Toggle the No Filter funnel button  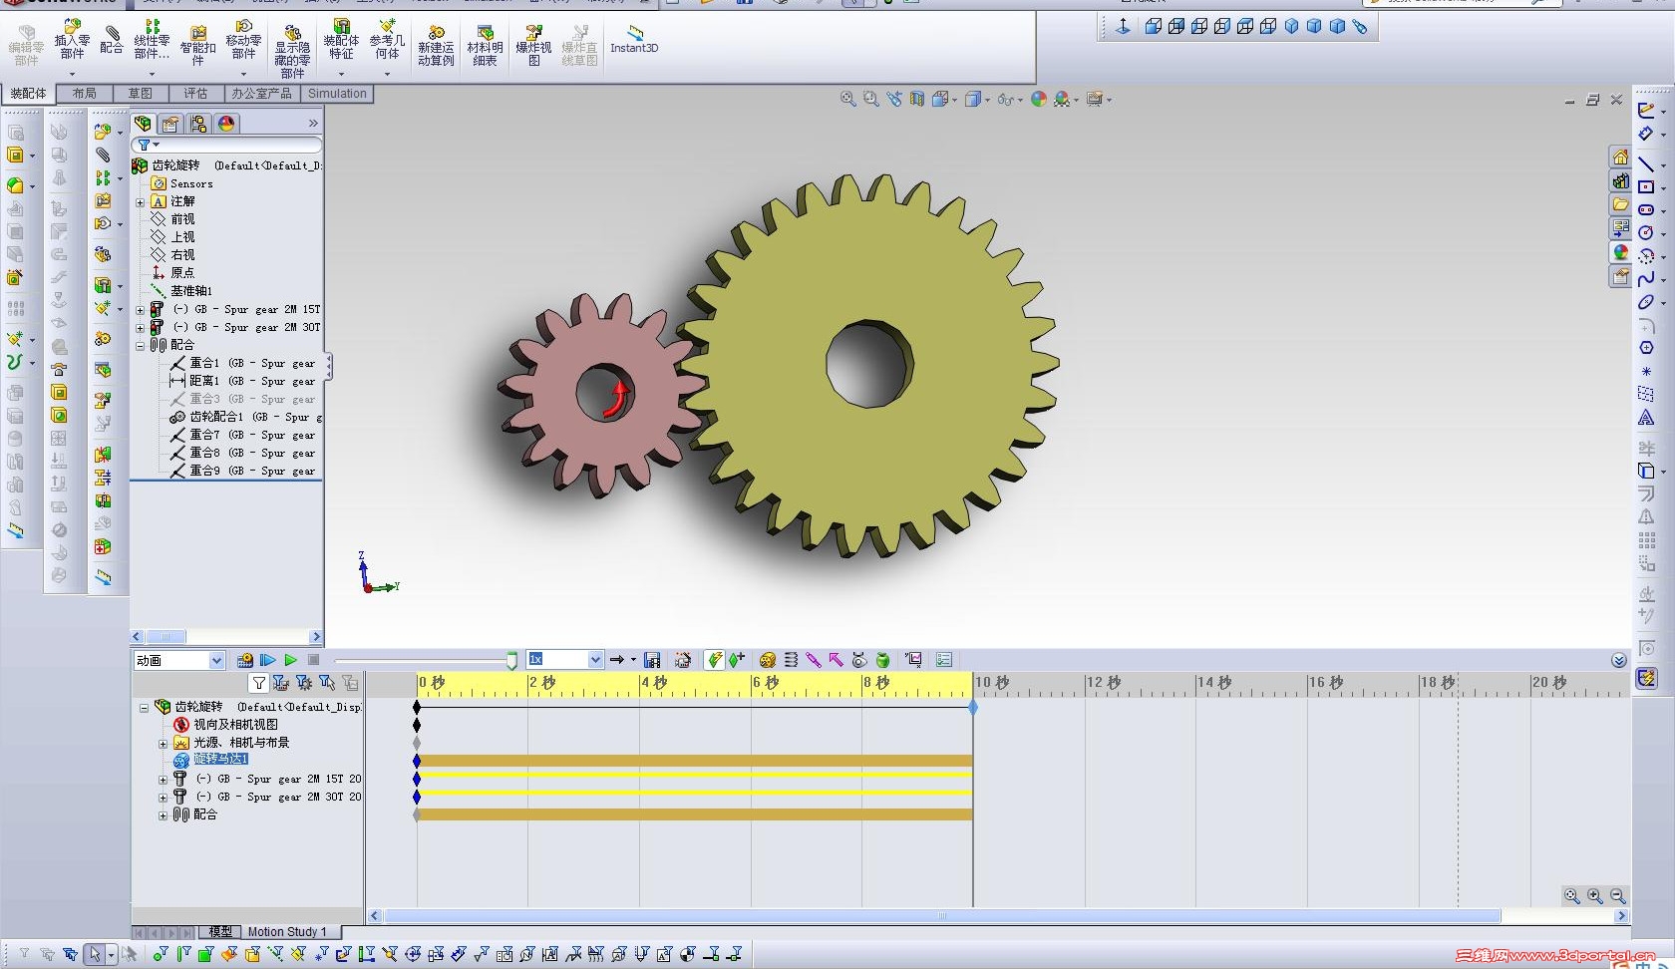pos(259,683)
